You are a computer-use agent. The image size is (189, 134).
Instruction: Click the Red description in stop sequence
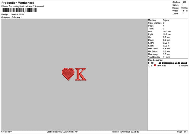(x=164, y=66)
